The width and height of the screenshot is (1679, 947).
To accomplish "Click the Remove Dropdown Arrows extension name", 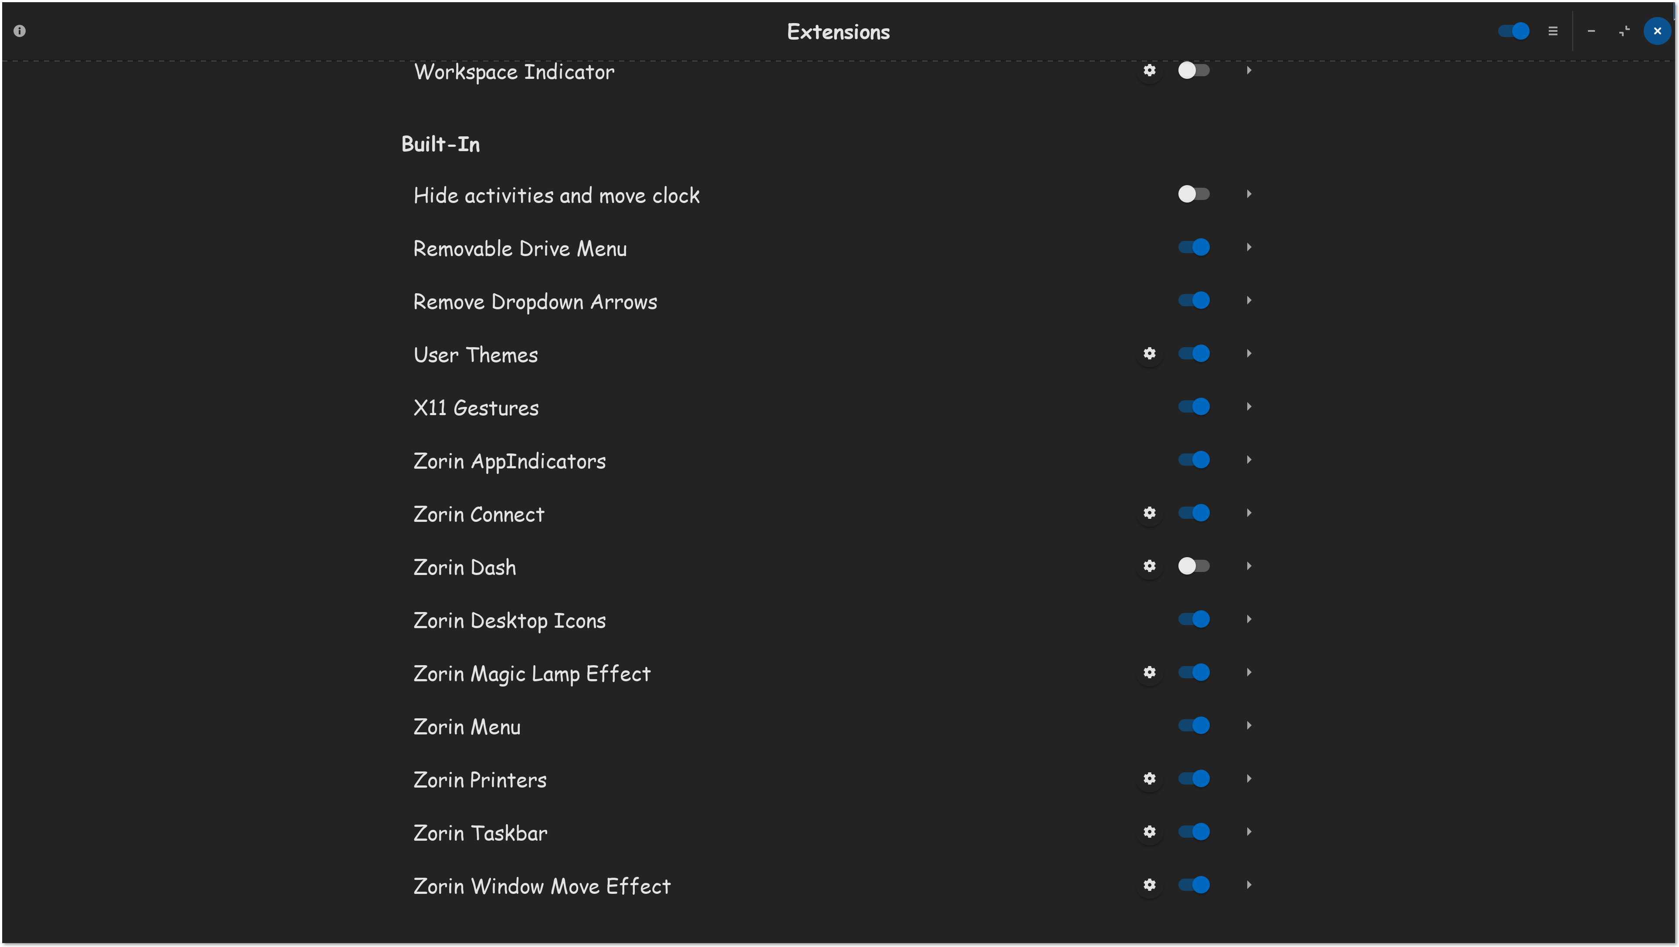I will (x=535, y=302).
